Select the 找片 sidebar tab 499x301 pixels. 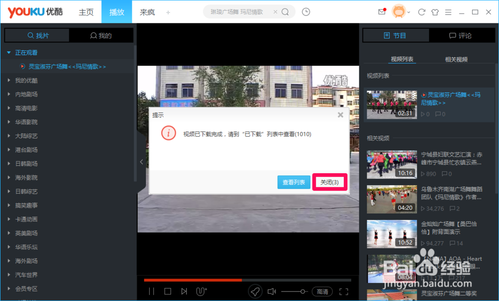click(x=37, y=35)
